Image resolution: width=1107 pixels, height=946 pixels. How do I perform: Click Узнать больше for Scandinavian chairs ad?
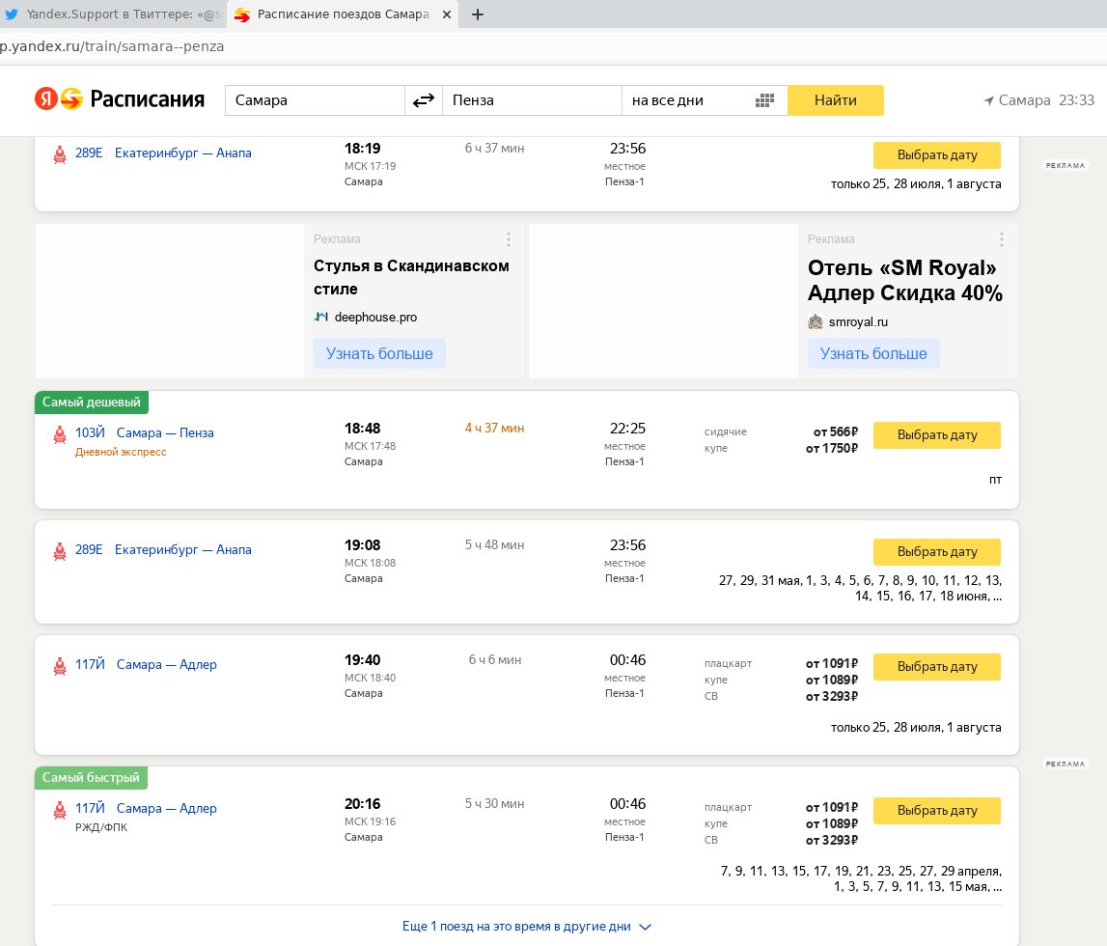pos(379,353)
